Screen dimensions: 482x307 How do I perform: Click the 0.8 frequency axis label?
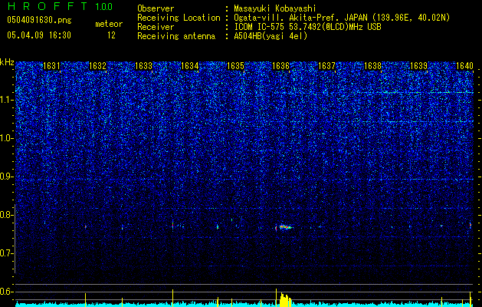(7, 215)
